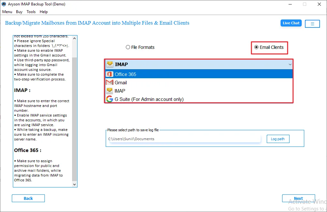
Task: Minimize the Aryson IMAP Backup Tool window
Action: [x=290, y=4]
